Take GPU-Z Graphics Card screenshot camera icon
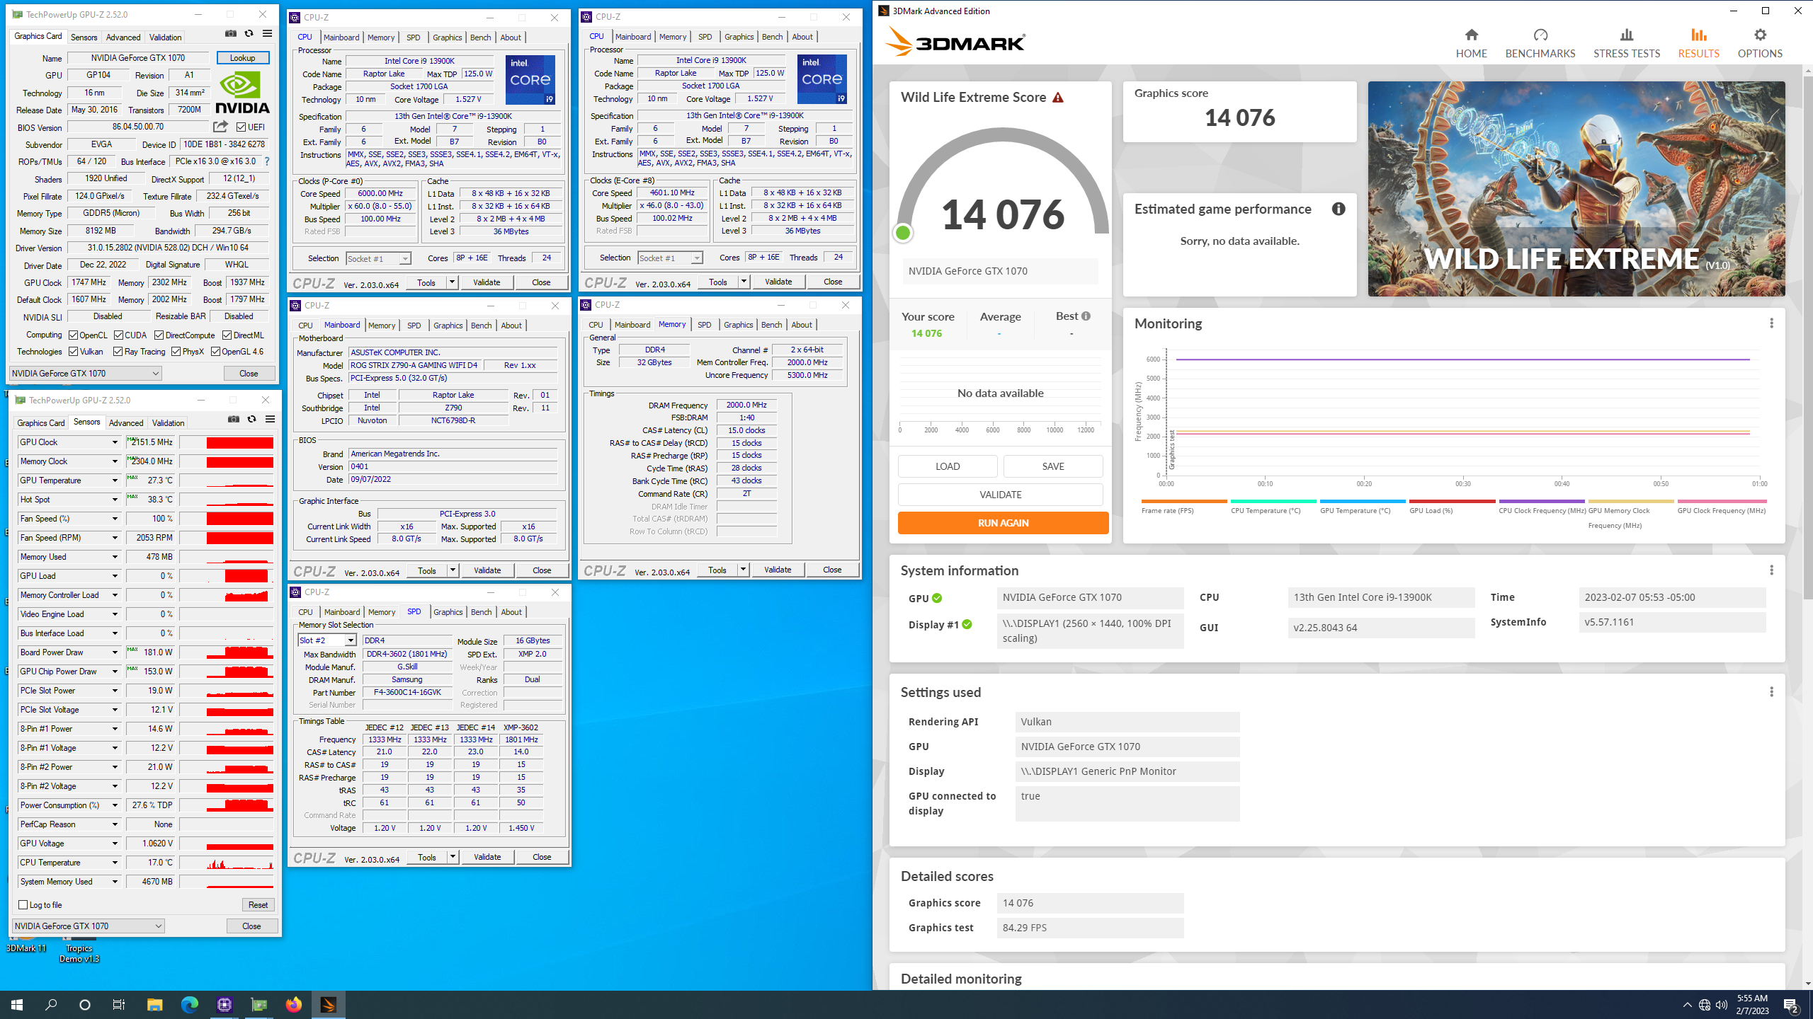The height and width of the screenshot is (1019, 1813). click(231, 33)
